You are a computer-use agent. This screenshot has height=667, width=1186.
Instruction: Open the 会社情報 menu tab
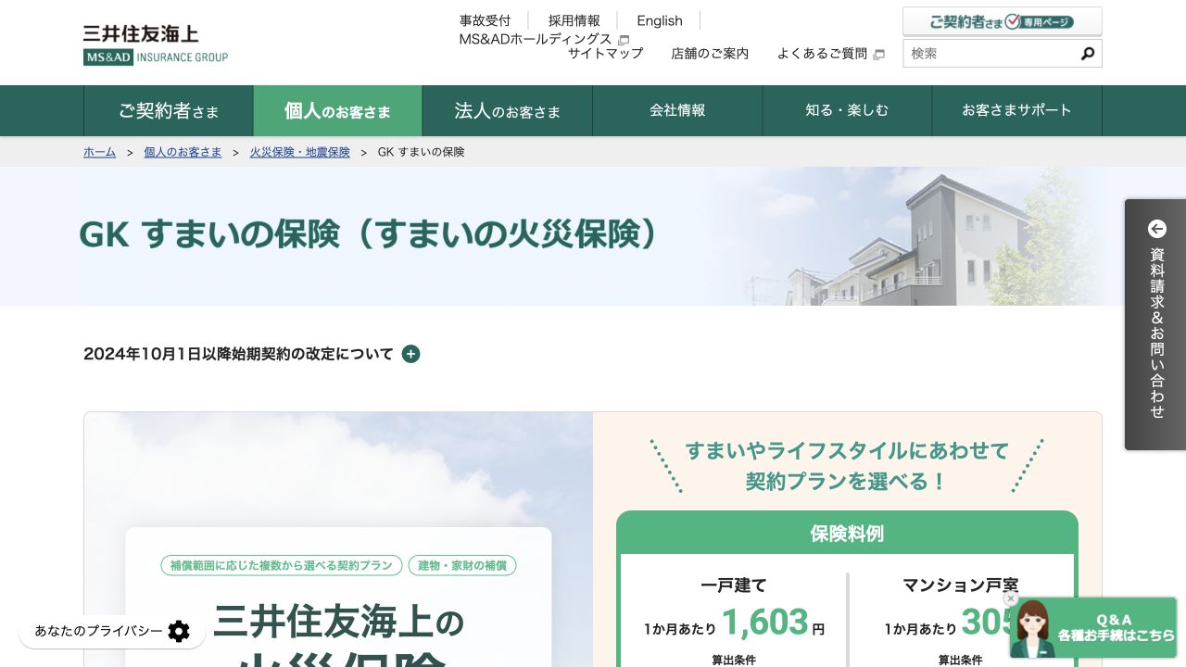pos(677,111)
